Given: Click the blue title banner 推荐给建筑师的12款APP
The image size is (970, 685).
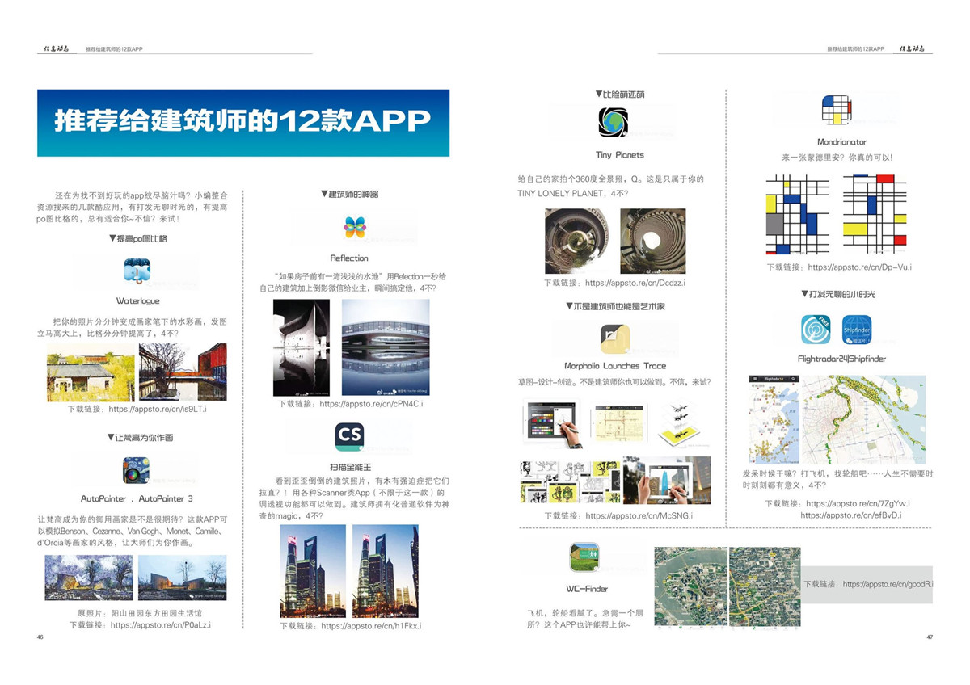Looking at the screenshot, I should (243, 123).
